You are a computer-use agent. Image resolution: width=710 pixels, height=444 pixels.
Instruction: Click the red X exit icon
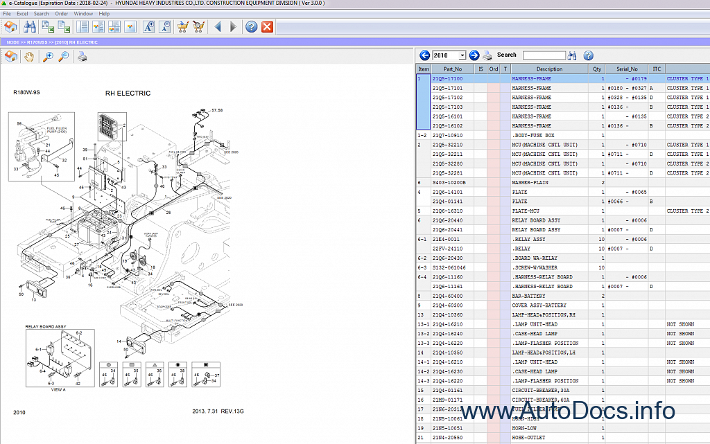click(267, 27)
